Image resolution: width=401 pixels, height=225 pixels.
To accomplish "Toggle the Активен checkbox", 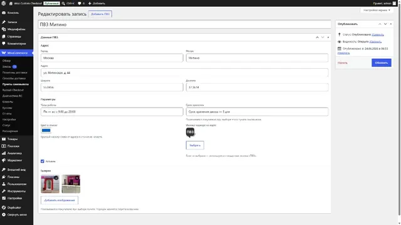I will pos(43,161).
